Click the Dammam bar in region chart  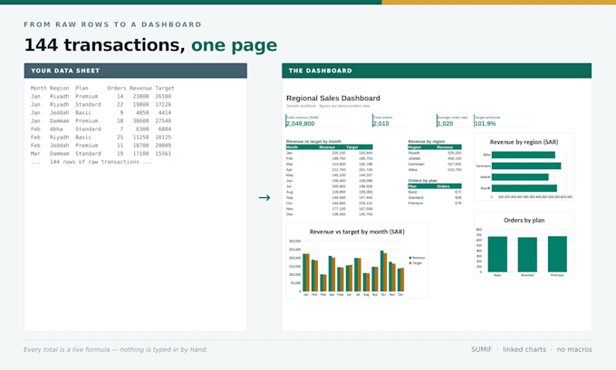(526, 166)
